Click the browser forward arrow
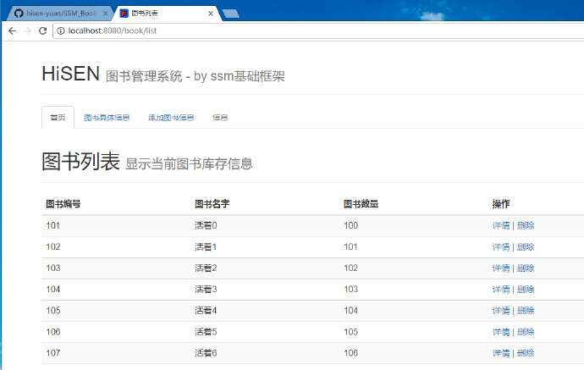The height and width of the screenshot is (370, 584). [x=28, y=30]
